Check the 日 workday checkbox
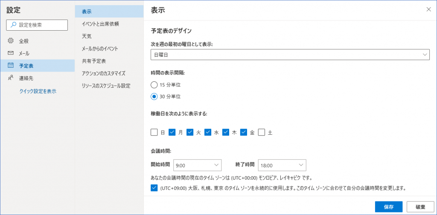This screenshot has height=215, width=437. (x=154, y=132)
